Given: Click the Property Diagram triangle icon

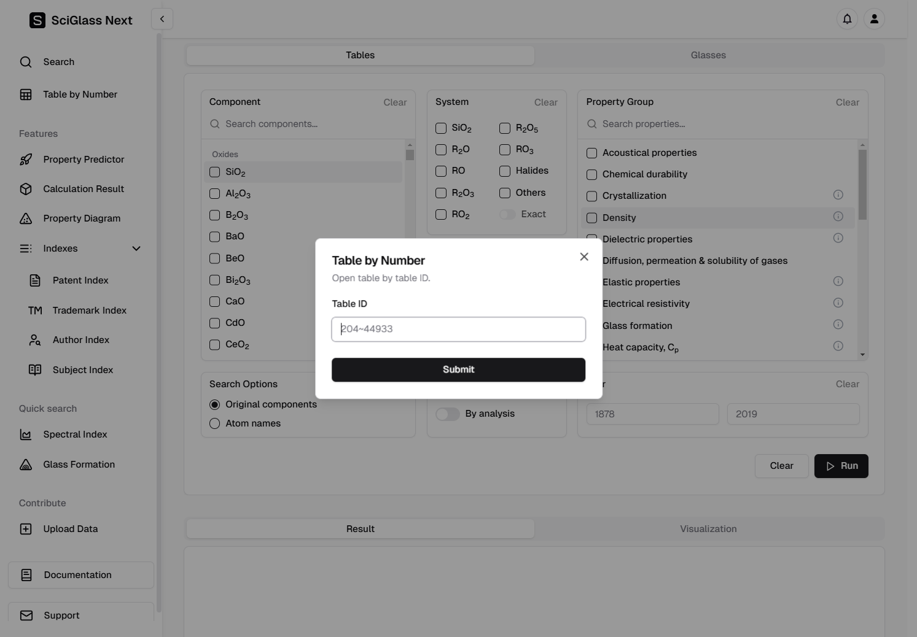Looking at the screenshot, I should pos(26,218).
